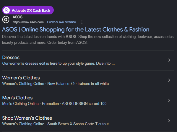The height and width of the screenshot is (132, 177).
Task: Expand the Dresses chevron arrow
Action: coord(169,60)
